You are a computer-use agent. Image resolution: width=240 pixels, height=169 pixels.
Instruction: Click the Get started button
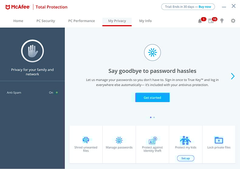[152, 97]
